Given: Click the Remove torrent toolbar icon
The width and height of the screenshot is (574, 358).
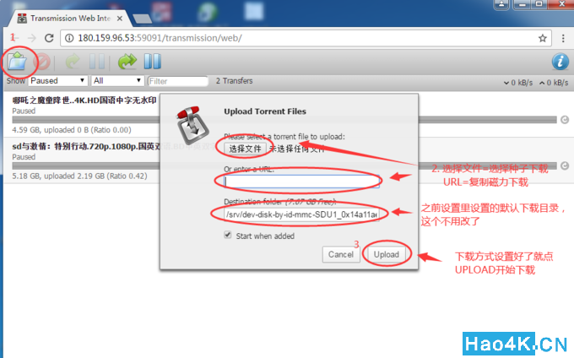Looking at the screenshot, I should [43, 62].
